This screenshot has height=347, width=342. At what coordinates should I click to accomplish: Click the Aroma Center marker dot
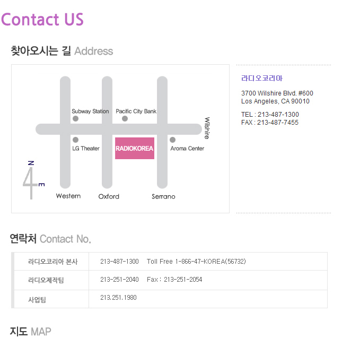tap(172, 140)
